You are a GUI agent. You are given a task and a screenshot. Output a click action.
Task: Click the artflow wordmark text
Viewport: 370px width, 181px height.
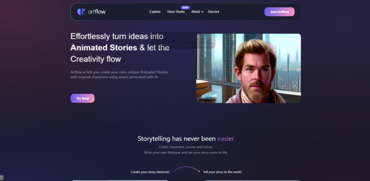coord(97,12)
